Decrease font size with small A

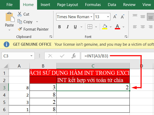point(122,17)
